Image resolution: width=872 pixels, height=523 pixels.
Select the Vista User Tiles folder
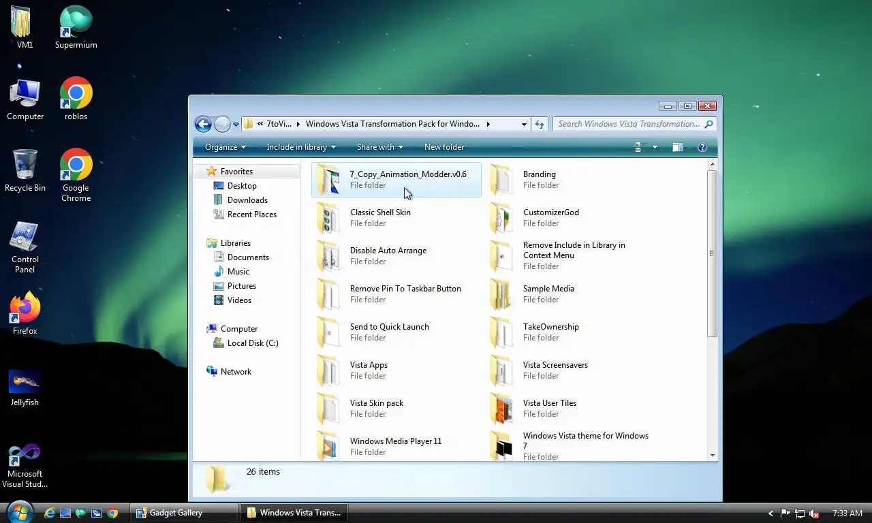570,409
